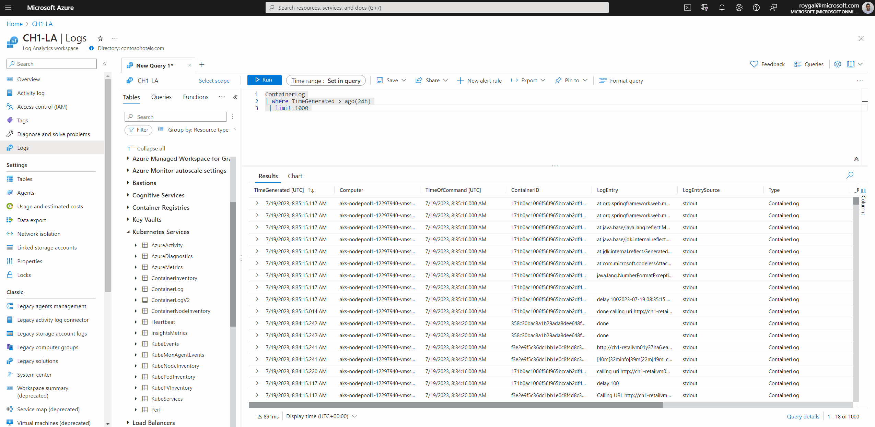Pin the query to a dashboard
This screenshot has height=427, width=875.
(x=570, y=80)
